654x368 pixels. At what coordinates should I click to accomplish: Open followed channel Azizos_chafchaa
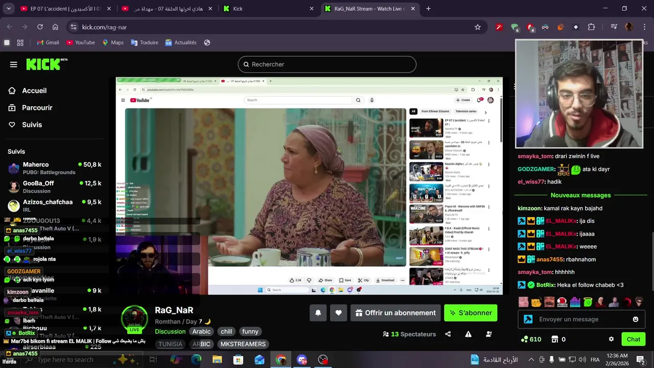(x=55, y=205)
